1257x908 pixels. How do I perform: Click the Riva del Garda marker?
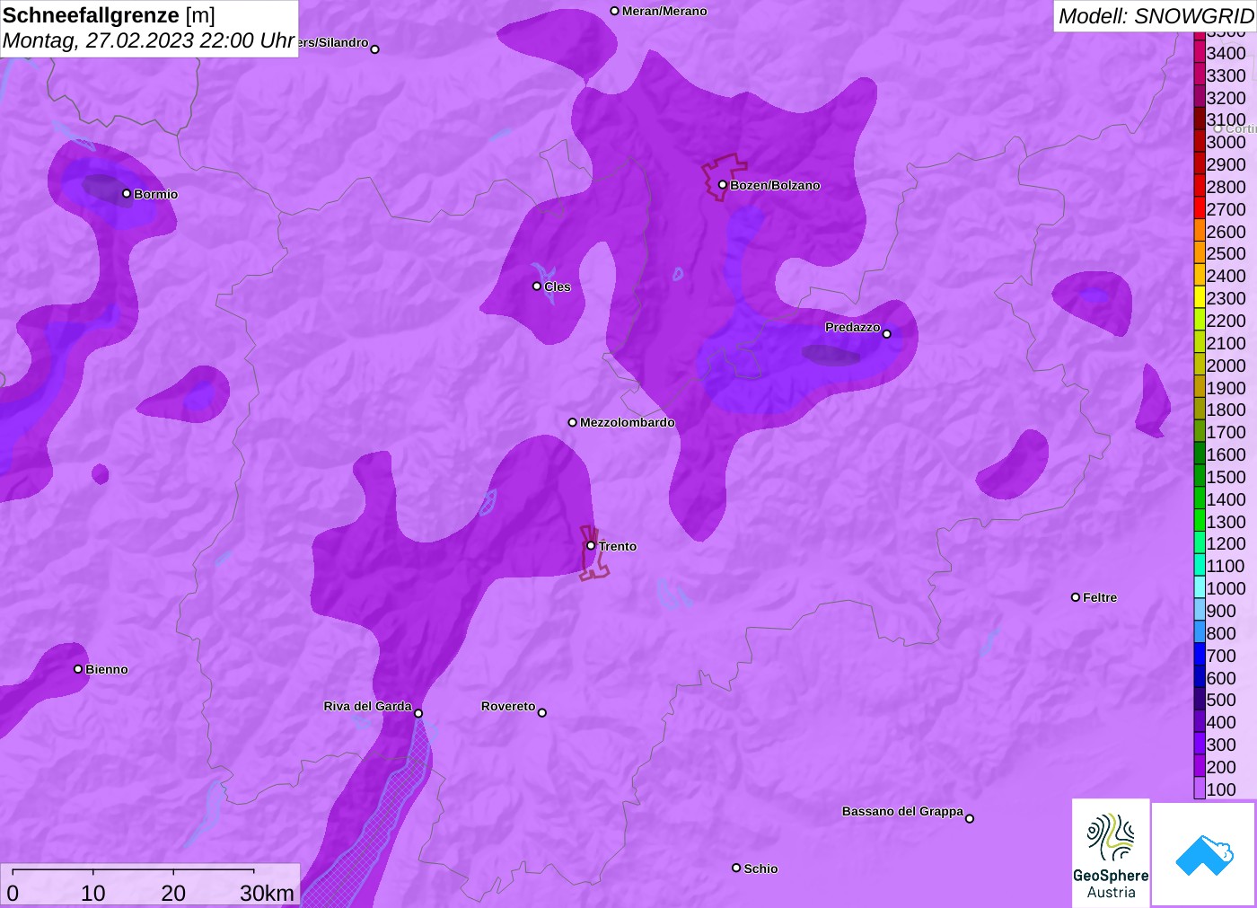pyautogui.click(x=418, y=713)
